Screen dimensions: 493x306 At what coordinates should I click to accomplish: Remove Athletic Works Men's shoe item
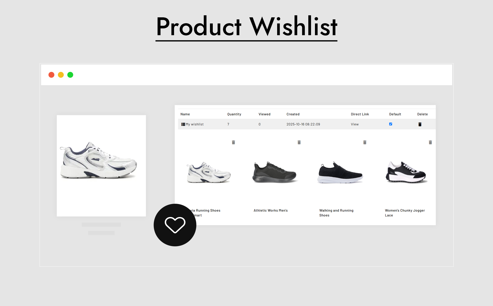299,142
